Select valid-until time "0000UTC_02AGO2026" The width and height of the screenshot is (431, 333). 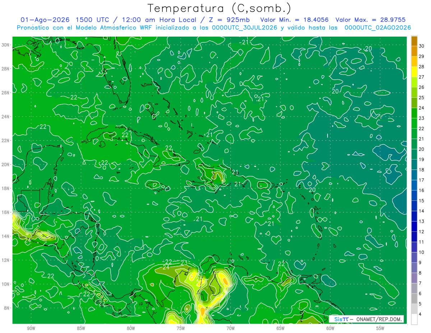click(378, 28)
